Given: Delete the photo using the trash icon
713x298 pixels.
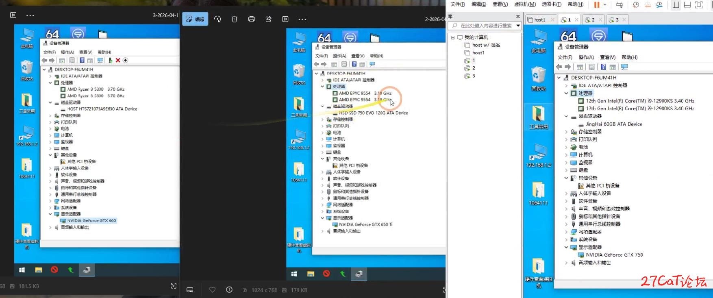Looking at the screenshot, I should pyautogui.click(x=235, y=19).
